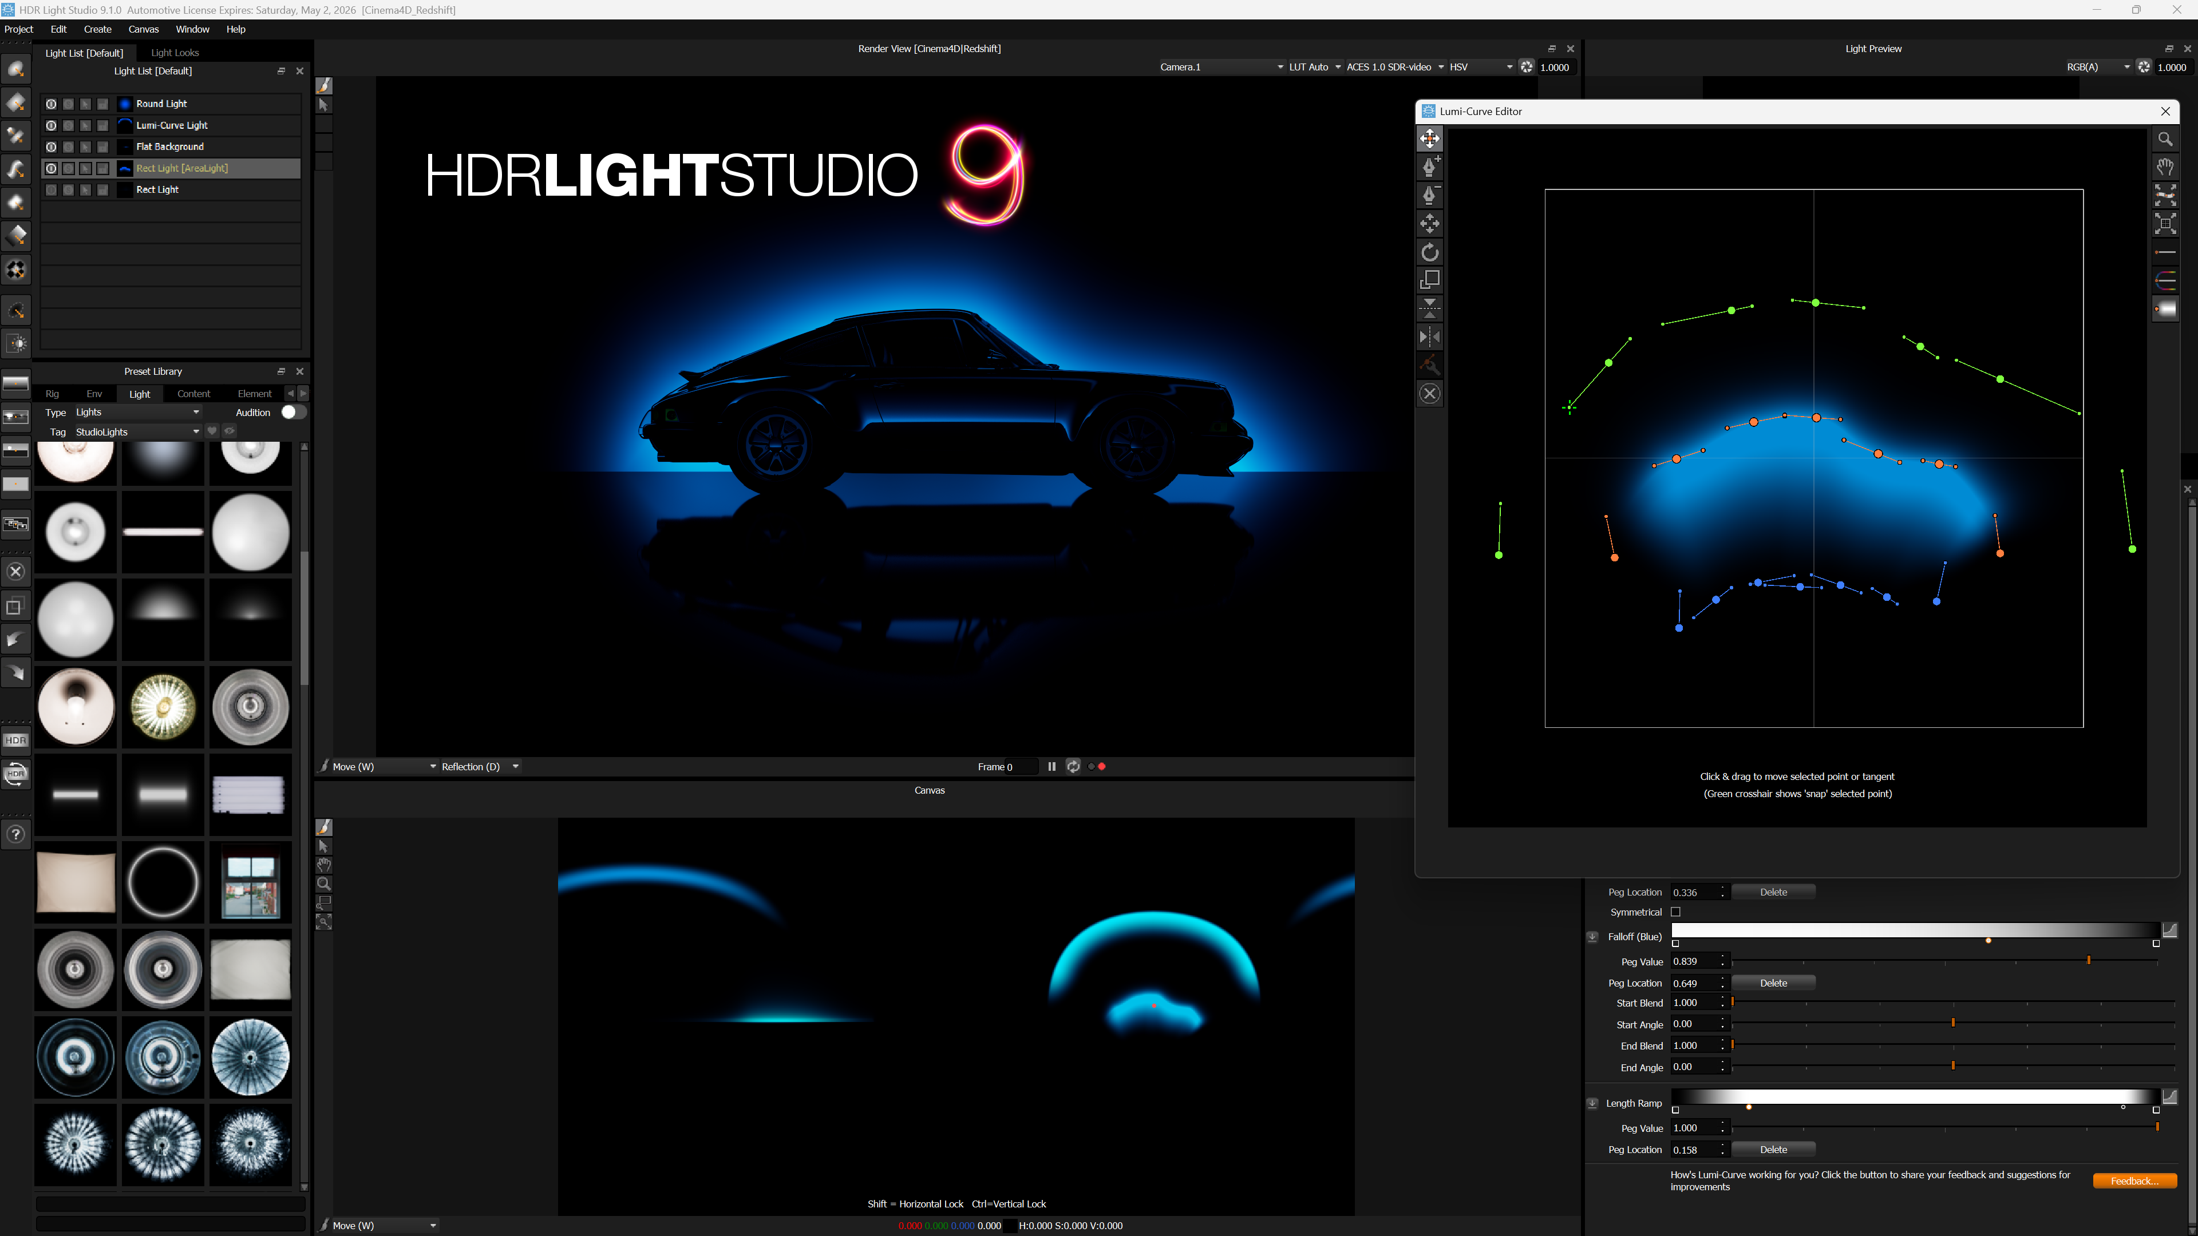
Task: Open the Project menu
Action: pos(19,29)
